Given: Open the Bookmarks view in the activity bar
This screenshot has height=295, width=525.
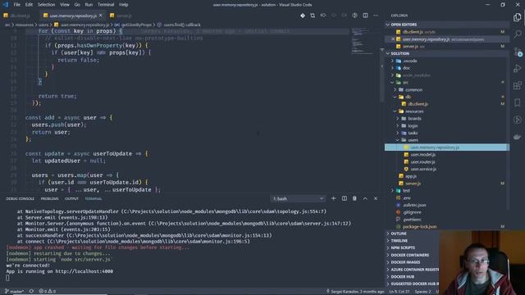Looking at the screenshot, I should pyautogui.click(x=518, y=102).
